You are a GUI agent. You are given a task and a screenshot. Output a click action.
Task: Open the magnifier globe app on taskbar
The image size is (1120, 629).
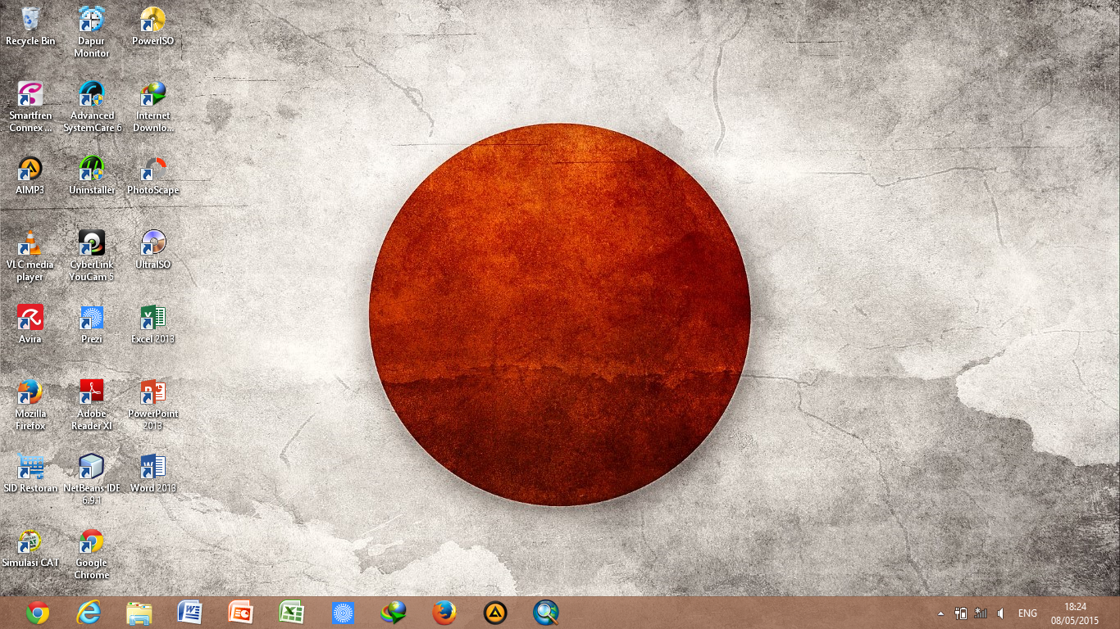tap(546, 613)
